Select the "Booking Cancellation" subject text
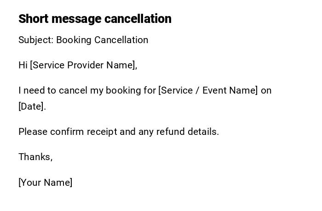Viewport: 322px width, 211px height. click(102, 40)
